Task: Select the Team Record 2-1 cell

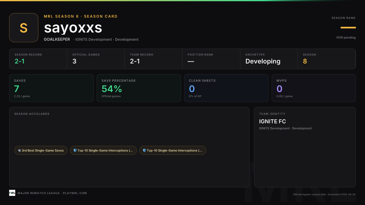Action: [154, 59]
